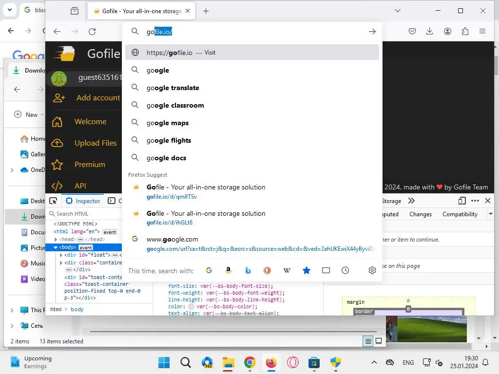
Task: Switch File Explorer to large thumbnails view
Action: (379, 341)
